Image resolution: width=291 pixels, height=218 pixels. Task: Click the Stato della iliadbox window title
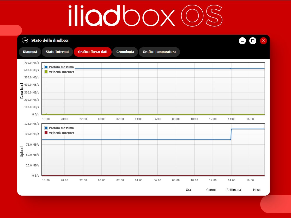click(50, 40)
